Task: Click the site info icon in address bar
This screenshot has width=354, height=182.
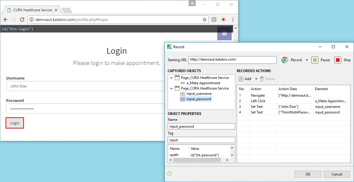Action: (32, 20)
